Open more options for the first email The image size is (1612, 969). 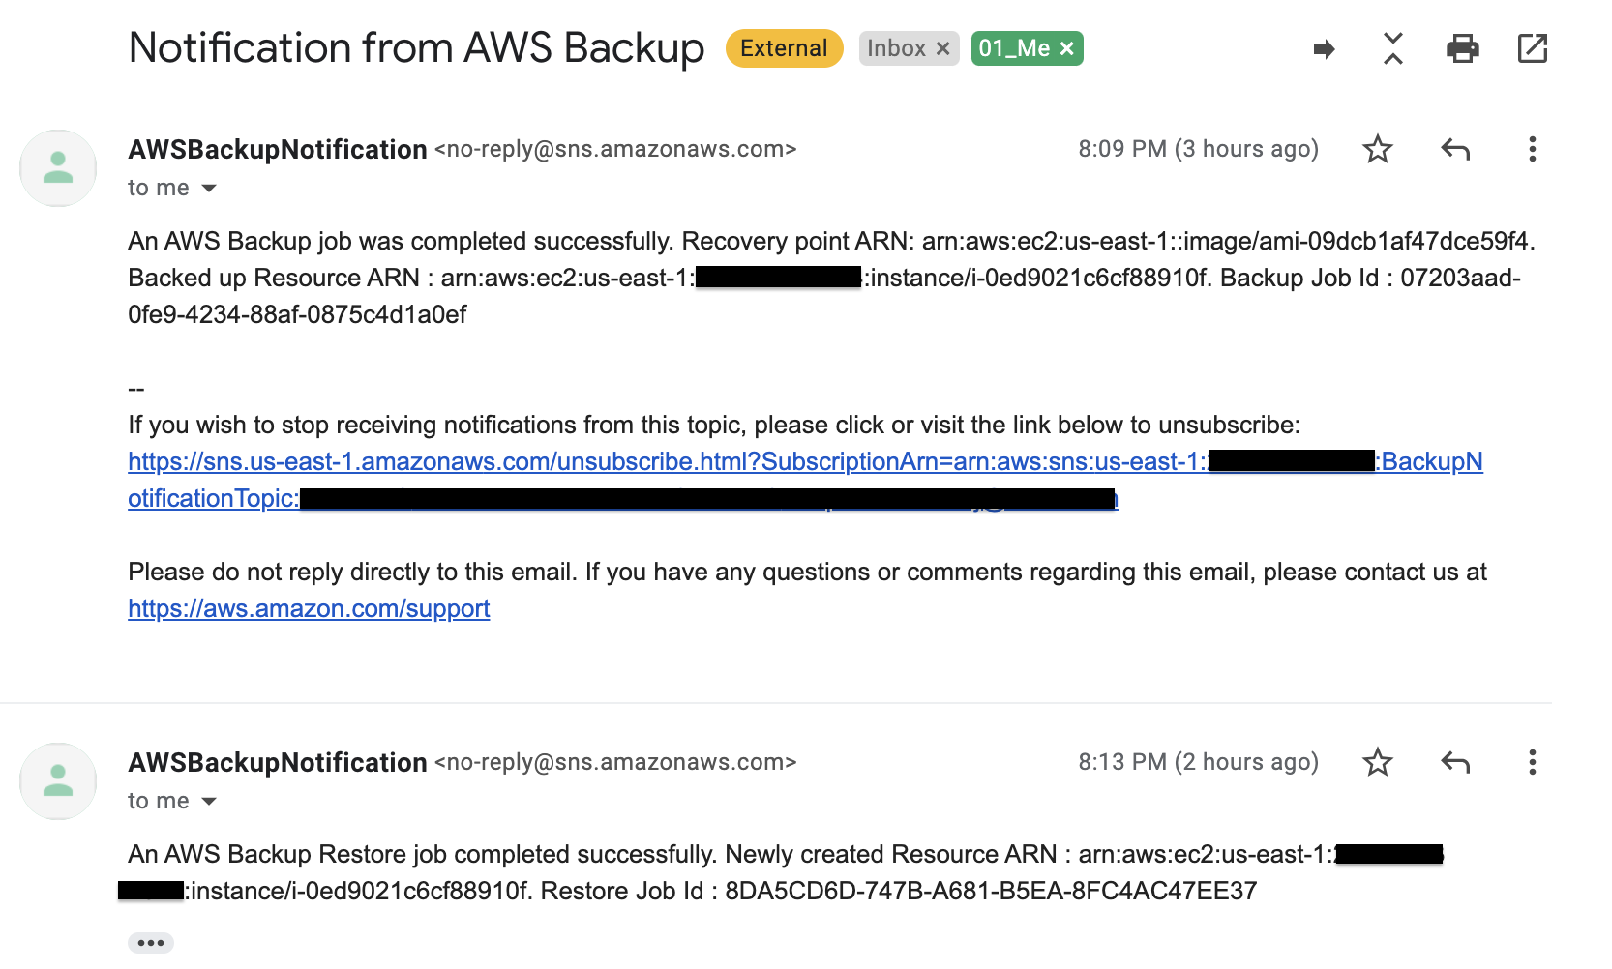click(x=1532, y=149)
